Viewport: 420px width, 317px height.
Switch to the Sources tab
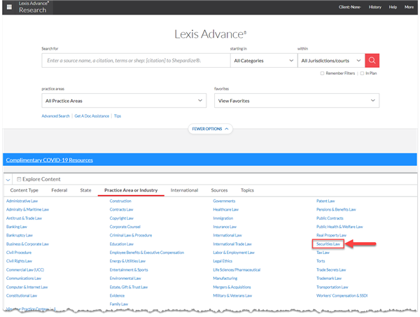click(x=219, y=190)
